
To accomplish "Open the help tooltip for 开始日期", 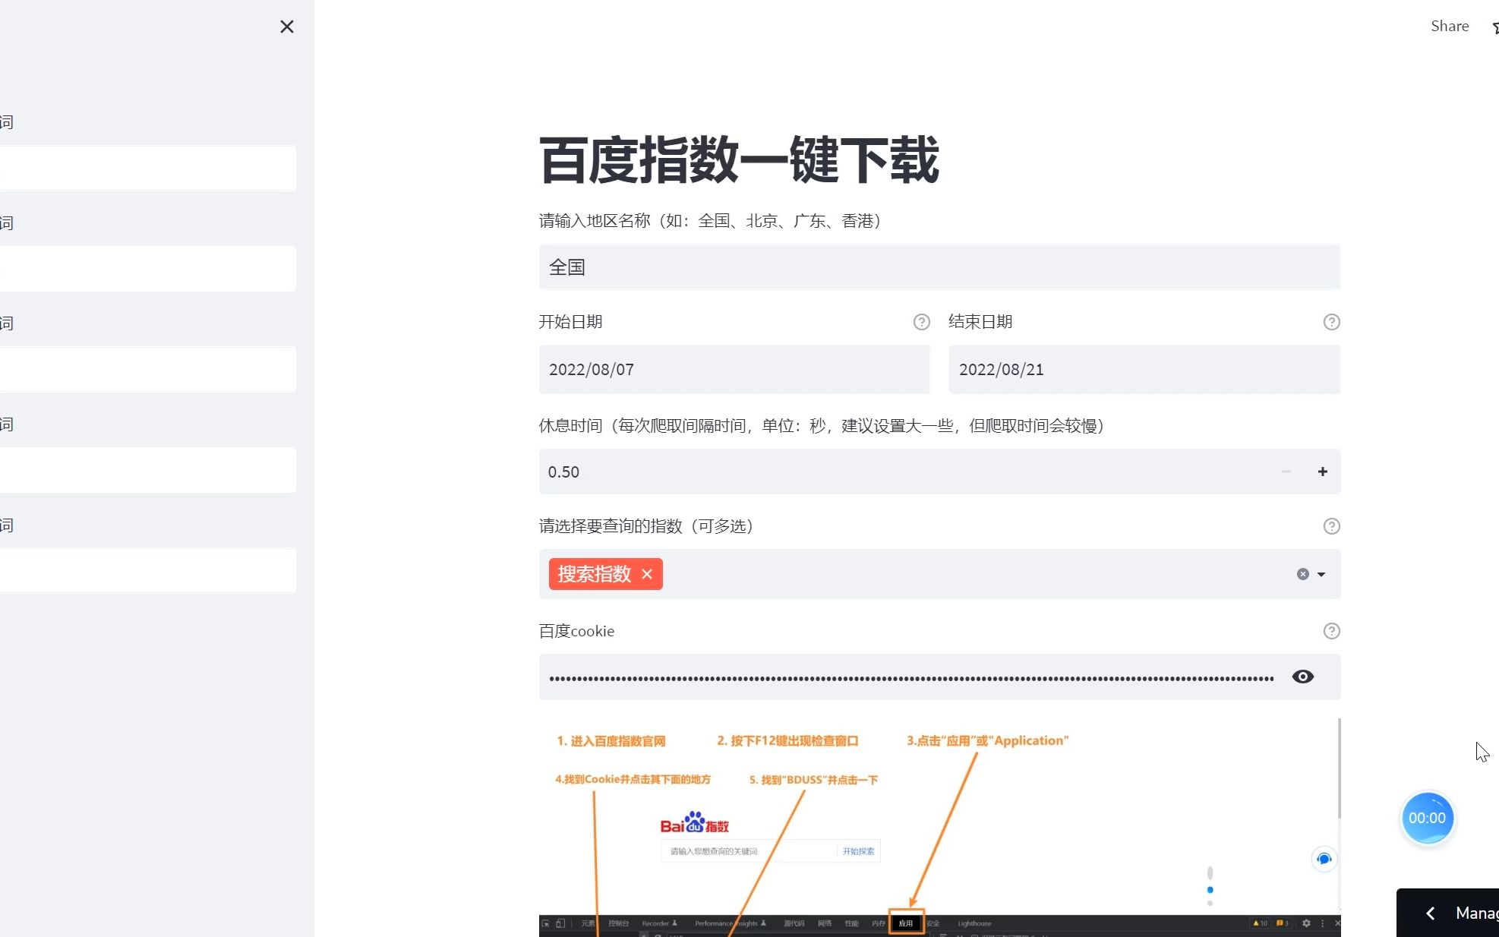I will click(921, 322).
